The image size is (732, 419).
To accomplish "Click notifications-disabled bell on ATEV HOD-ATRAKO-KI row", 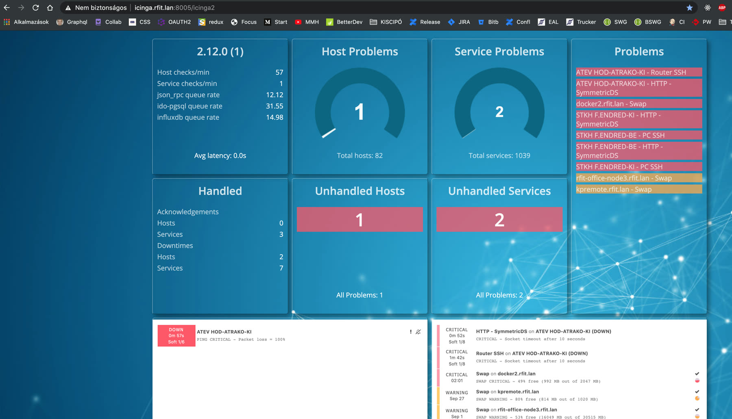I will point(418,332).
